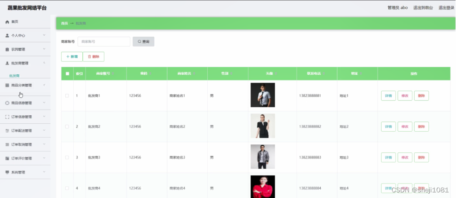Expand 农民管理 using its chevron arrow
456x198 pixels.
click(44, 49)
